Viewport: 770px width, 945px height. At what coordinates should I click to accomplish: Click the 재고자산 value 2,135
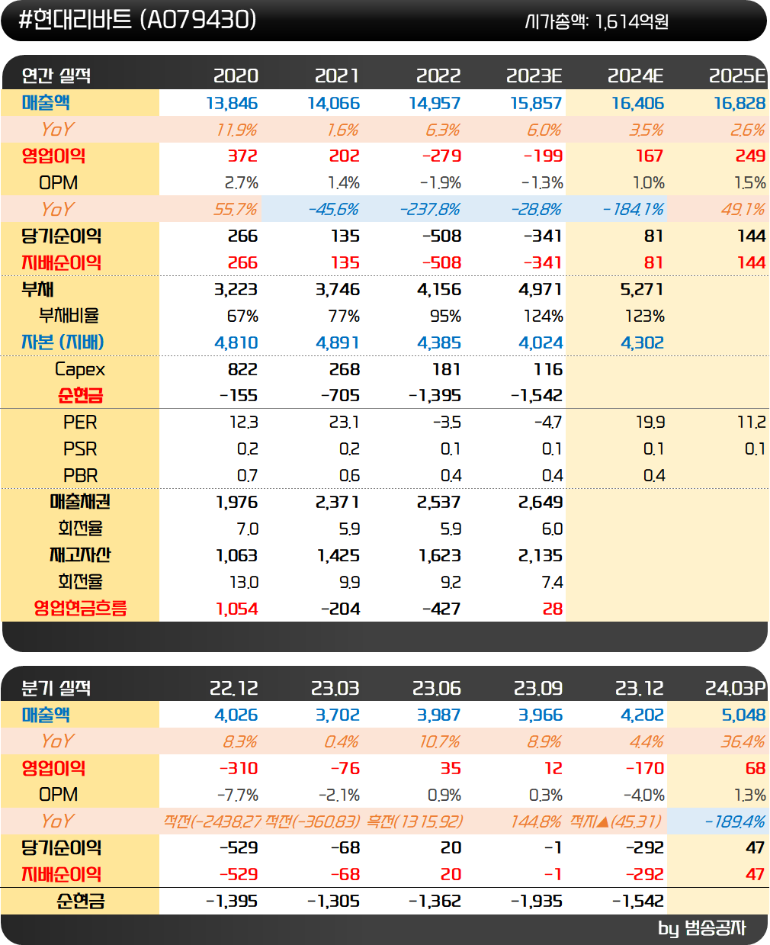click(541, 555)
